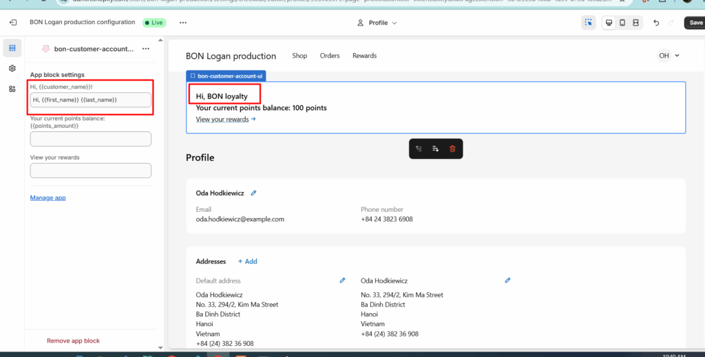The image size is (705, 357).
Task: Switch to desktop preview
Action: 609,23
